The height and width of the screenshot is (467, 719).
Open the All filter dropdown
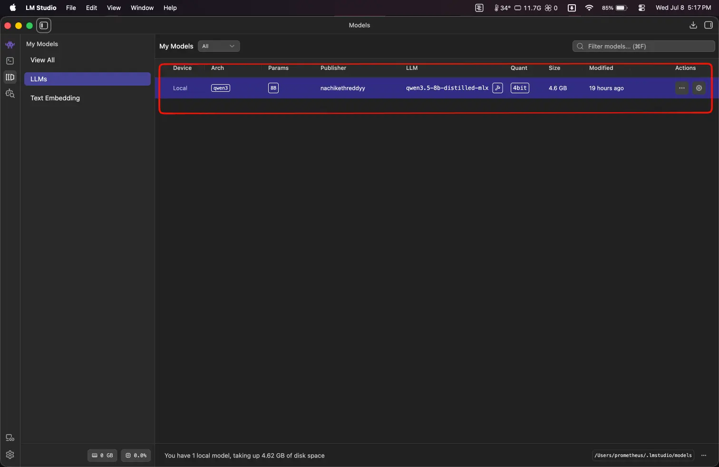pos(219,46)
